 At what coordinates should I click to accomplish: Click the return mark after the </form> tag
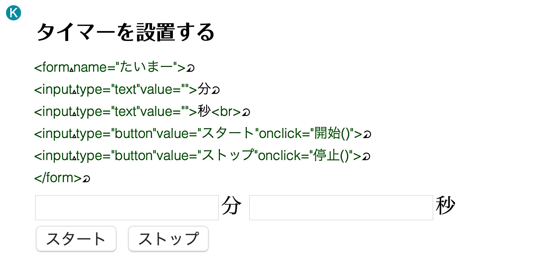[x=86, y=179]
